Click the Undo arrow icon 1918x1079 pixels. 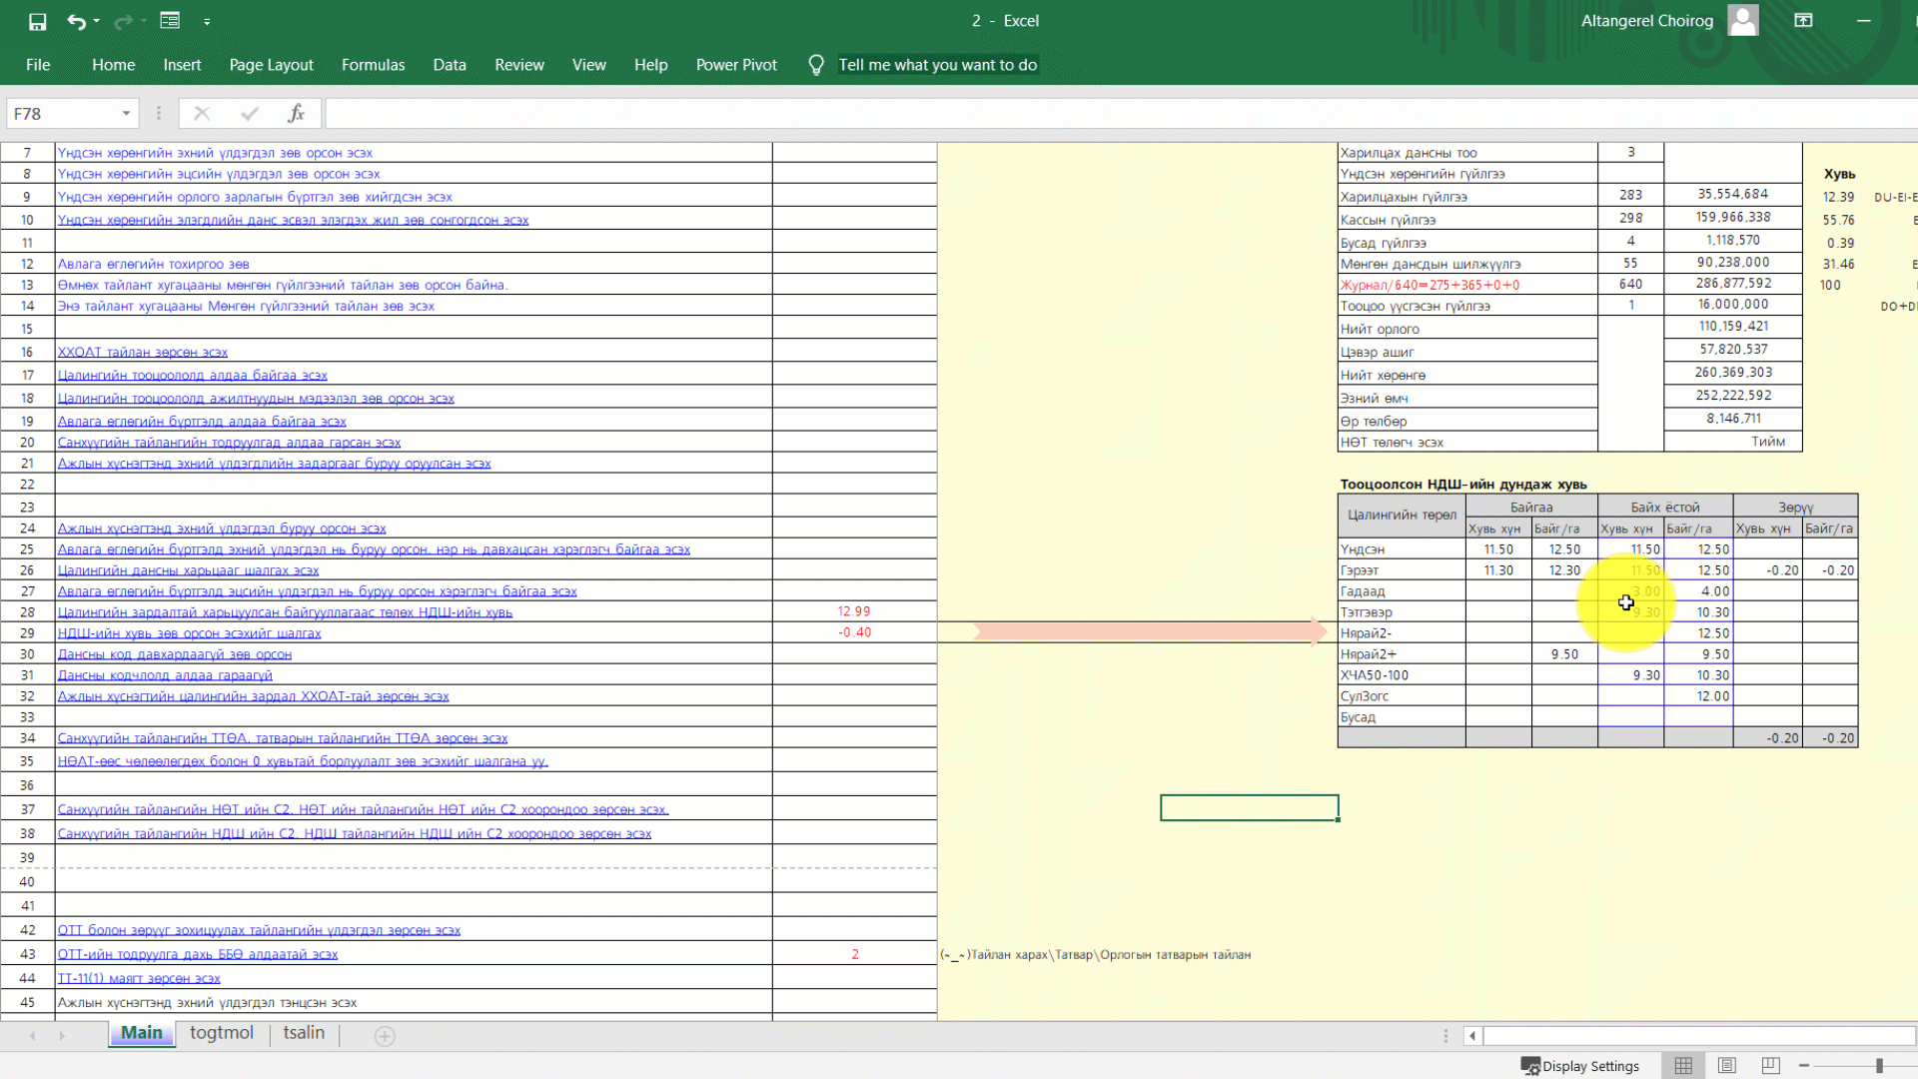click(x=76, y=21)
